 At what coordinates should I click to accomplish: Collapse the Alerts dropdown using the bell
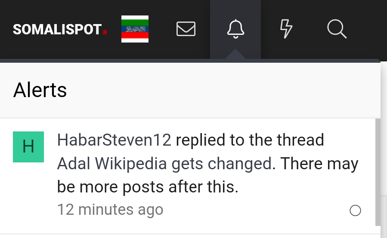(235, 29)
